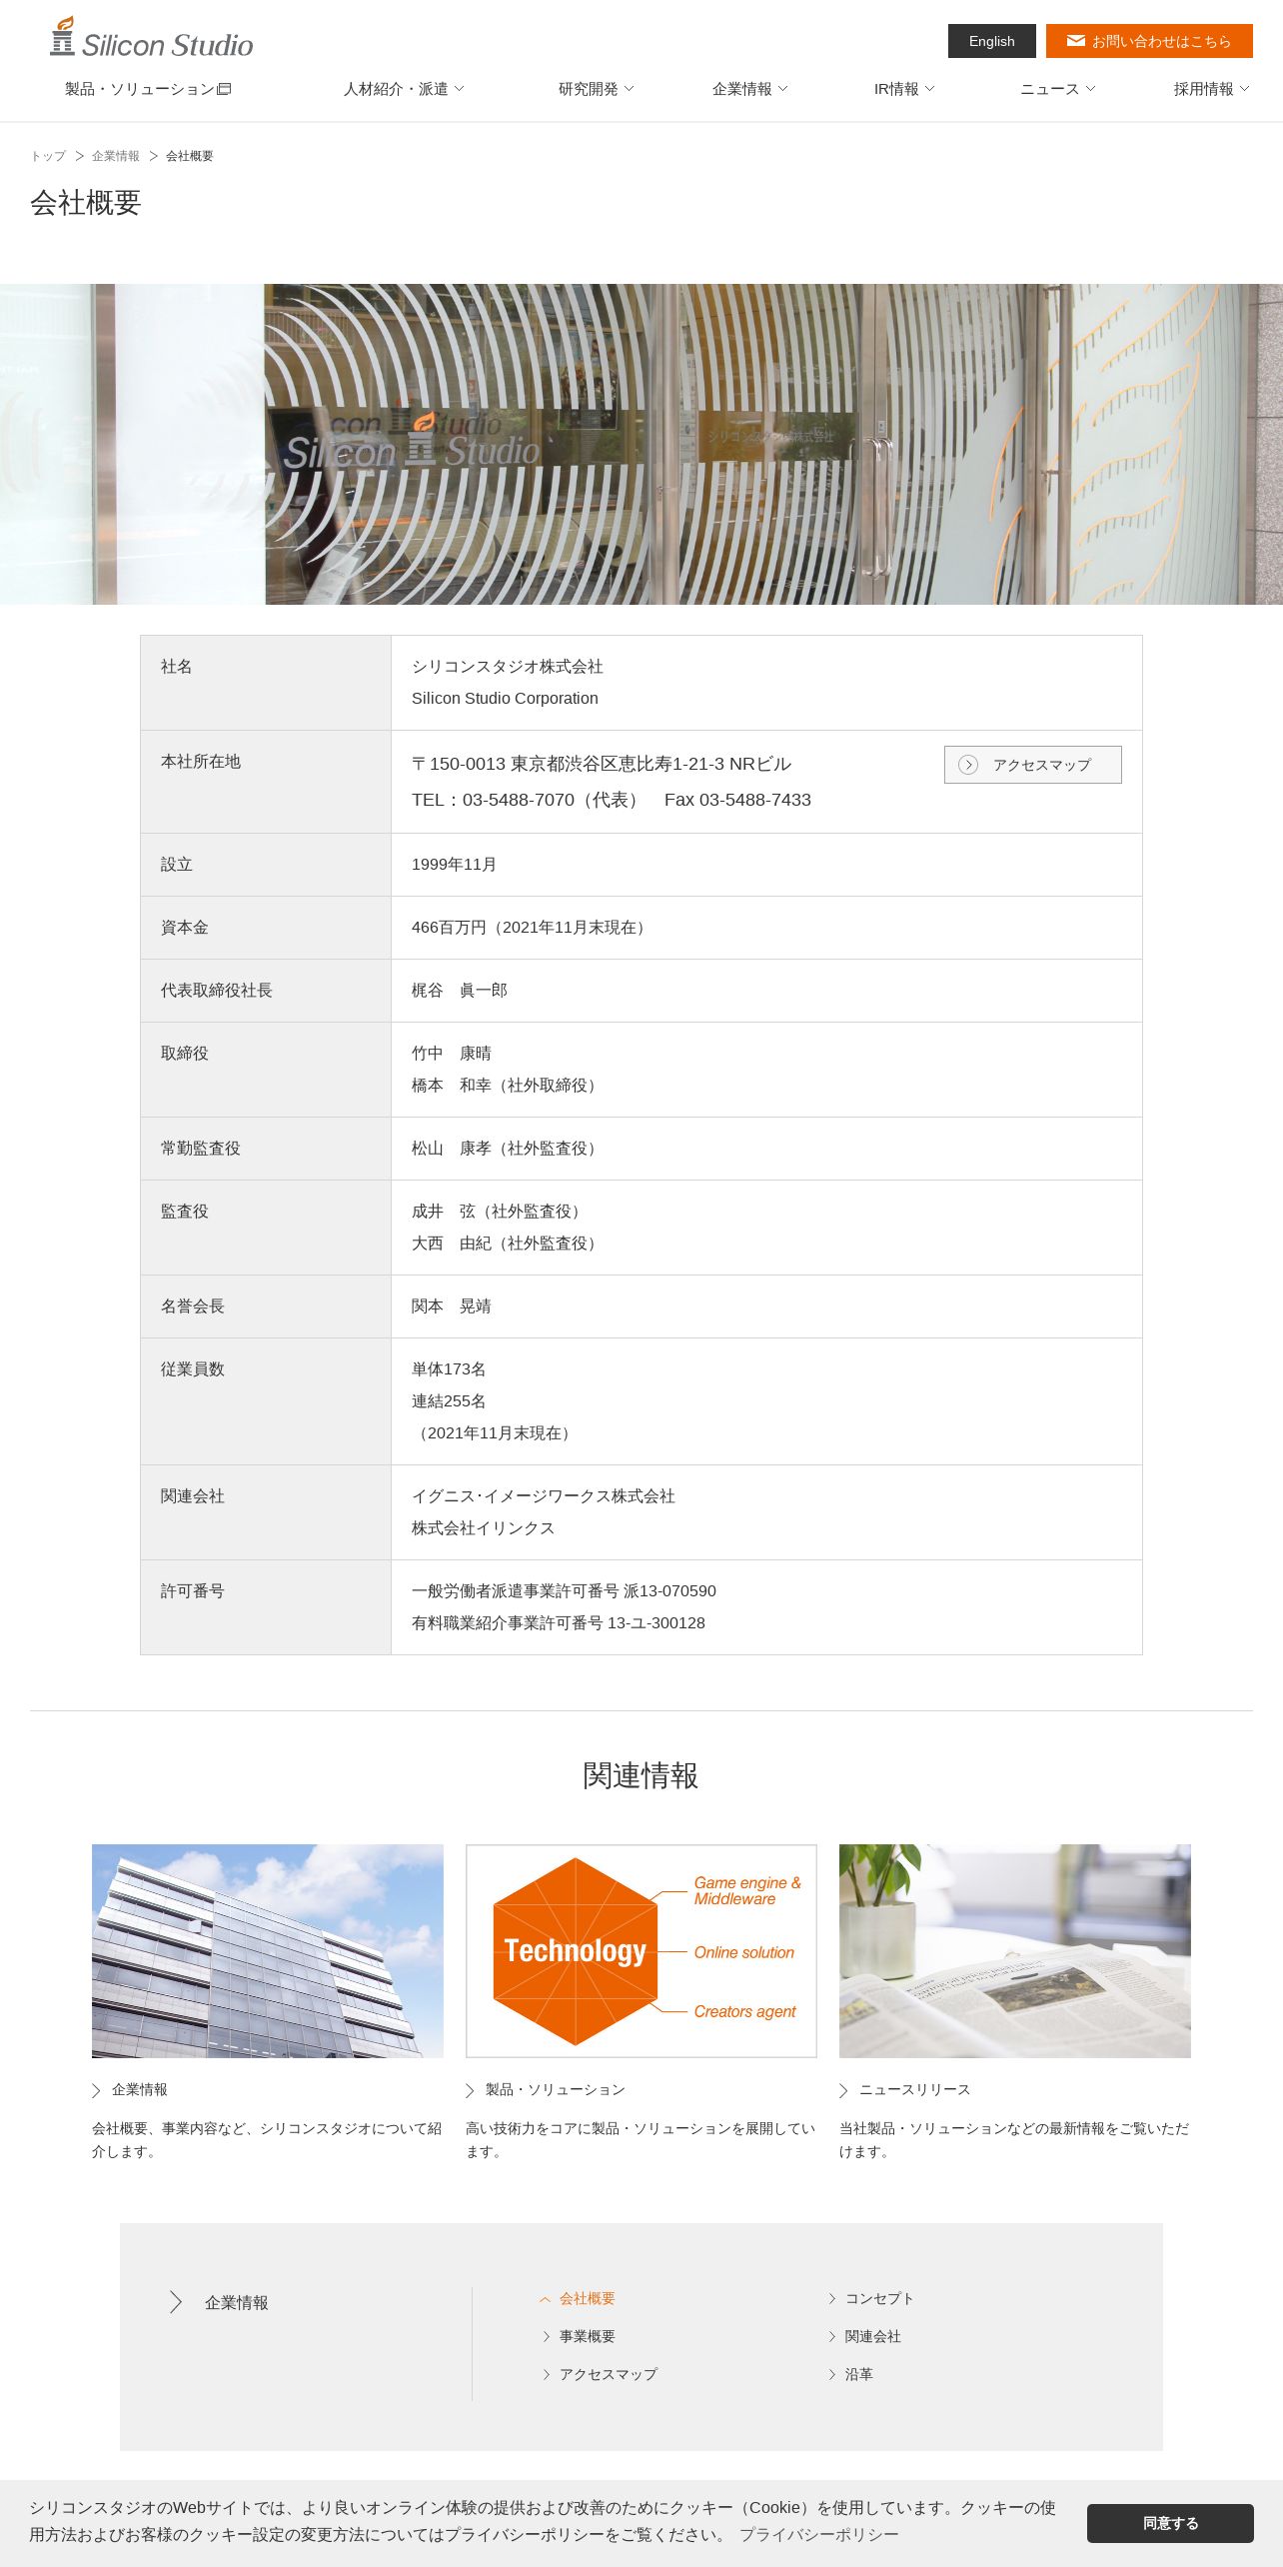Open ニュースリリース related card link
This screenshot has width=1283, height=2567.
click(x=915, y=2090)
